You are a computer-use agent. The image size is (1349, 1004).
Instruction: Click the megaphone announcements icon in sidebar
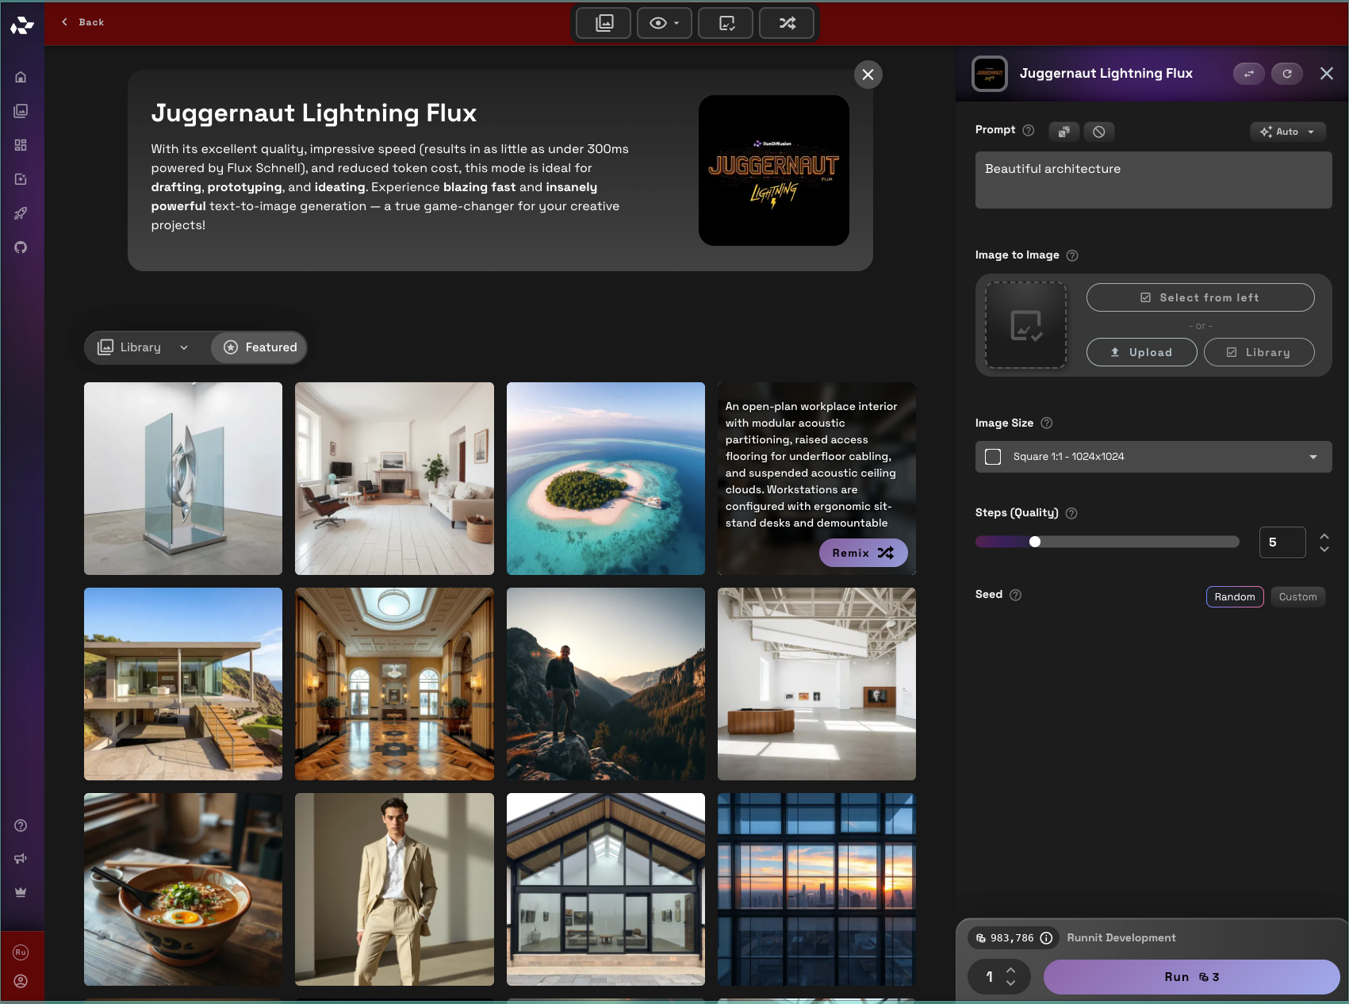click(x=21, y=859)
